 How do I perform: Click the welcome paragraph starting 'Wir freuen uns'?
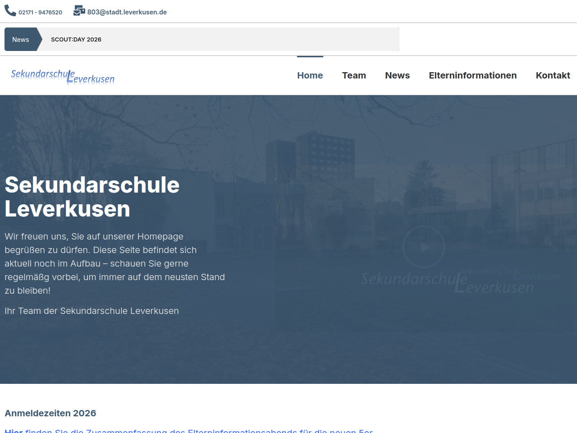point(114,263)
